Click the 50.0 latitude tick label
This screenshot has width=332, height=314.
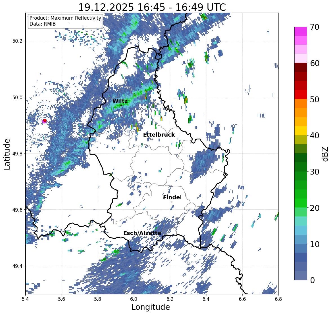click(17, 98)
